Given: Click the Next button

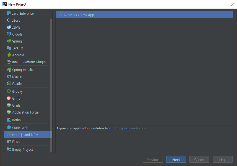Looking at the screenshot, I should tap(176, 159).
